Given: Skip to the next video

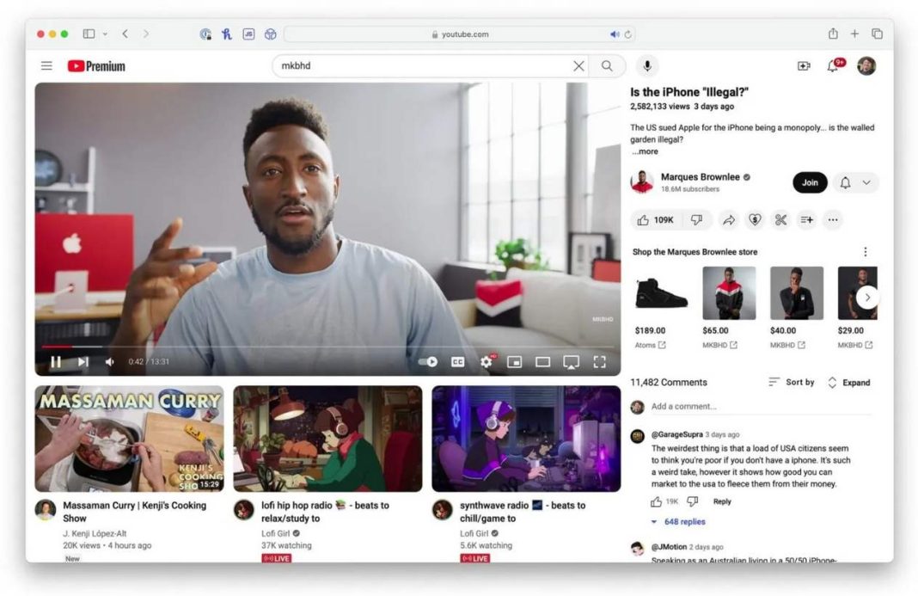Looking at the screenshot, I should point(83,362).
